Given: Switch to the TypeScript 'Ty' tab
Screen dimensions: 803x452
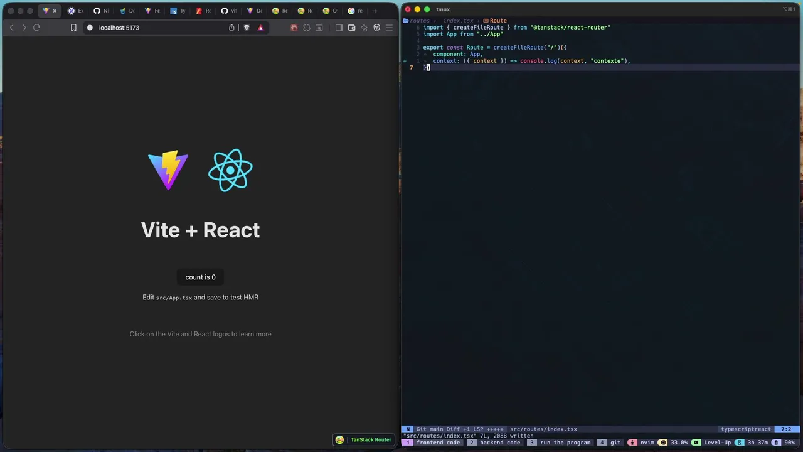Looking at the screenshot, I should (178, 11).
